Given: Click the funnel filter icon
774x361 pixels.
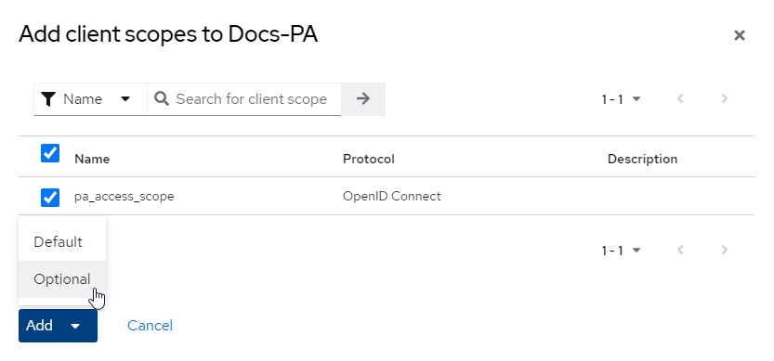Looking at the screenshot, I should pyautogui.click(x=48, y=99).
